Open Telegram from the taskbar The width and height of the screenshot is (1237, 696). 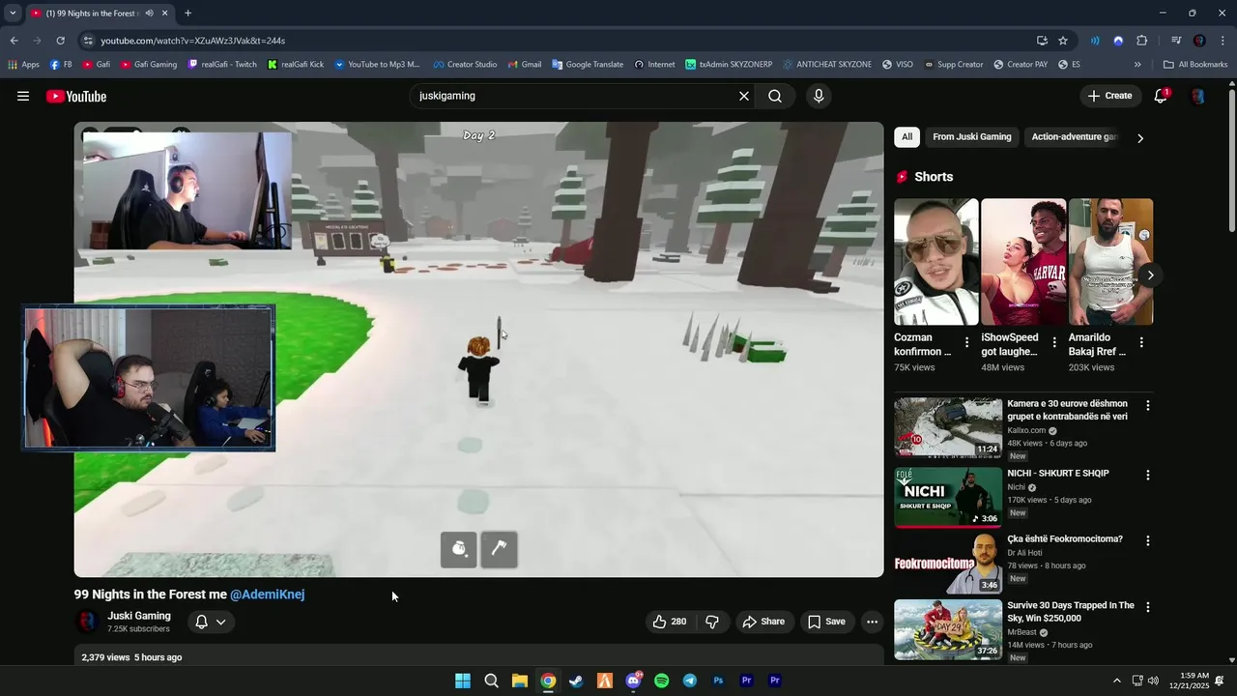click(x=690, y=681)
